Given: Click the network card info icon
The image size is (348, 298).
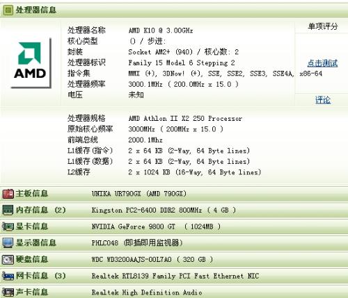Looking at the screenshot, I should pyautogui.click(x=8, y=276).
